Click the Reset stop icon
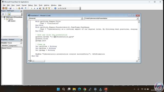The width and height of the screenshot is (164, 92). 37,8
